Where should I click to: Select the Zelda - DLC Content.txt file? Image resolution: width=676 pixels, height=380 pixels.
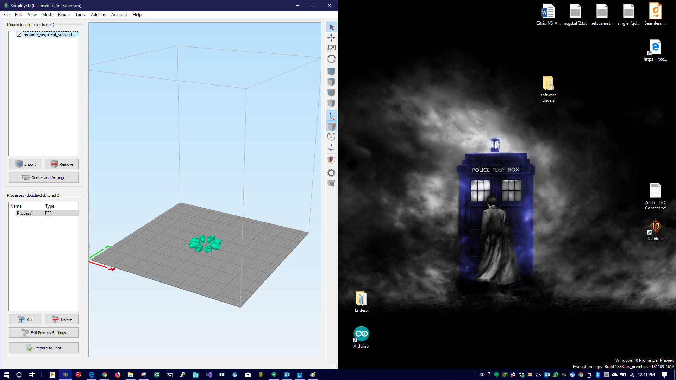coord(655,197)
